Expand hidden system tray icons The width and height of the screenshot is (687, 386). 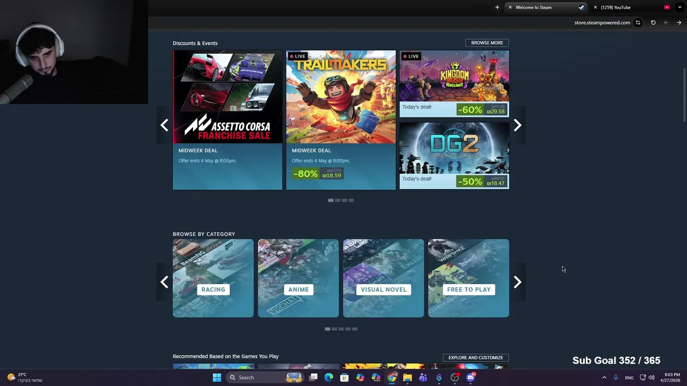coord(604,377)
